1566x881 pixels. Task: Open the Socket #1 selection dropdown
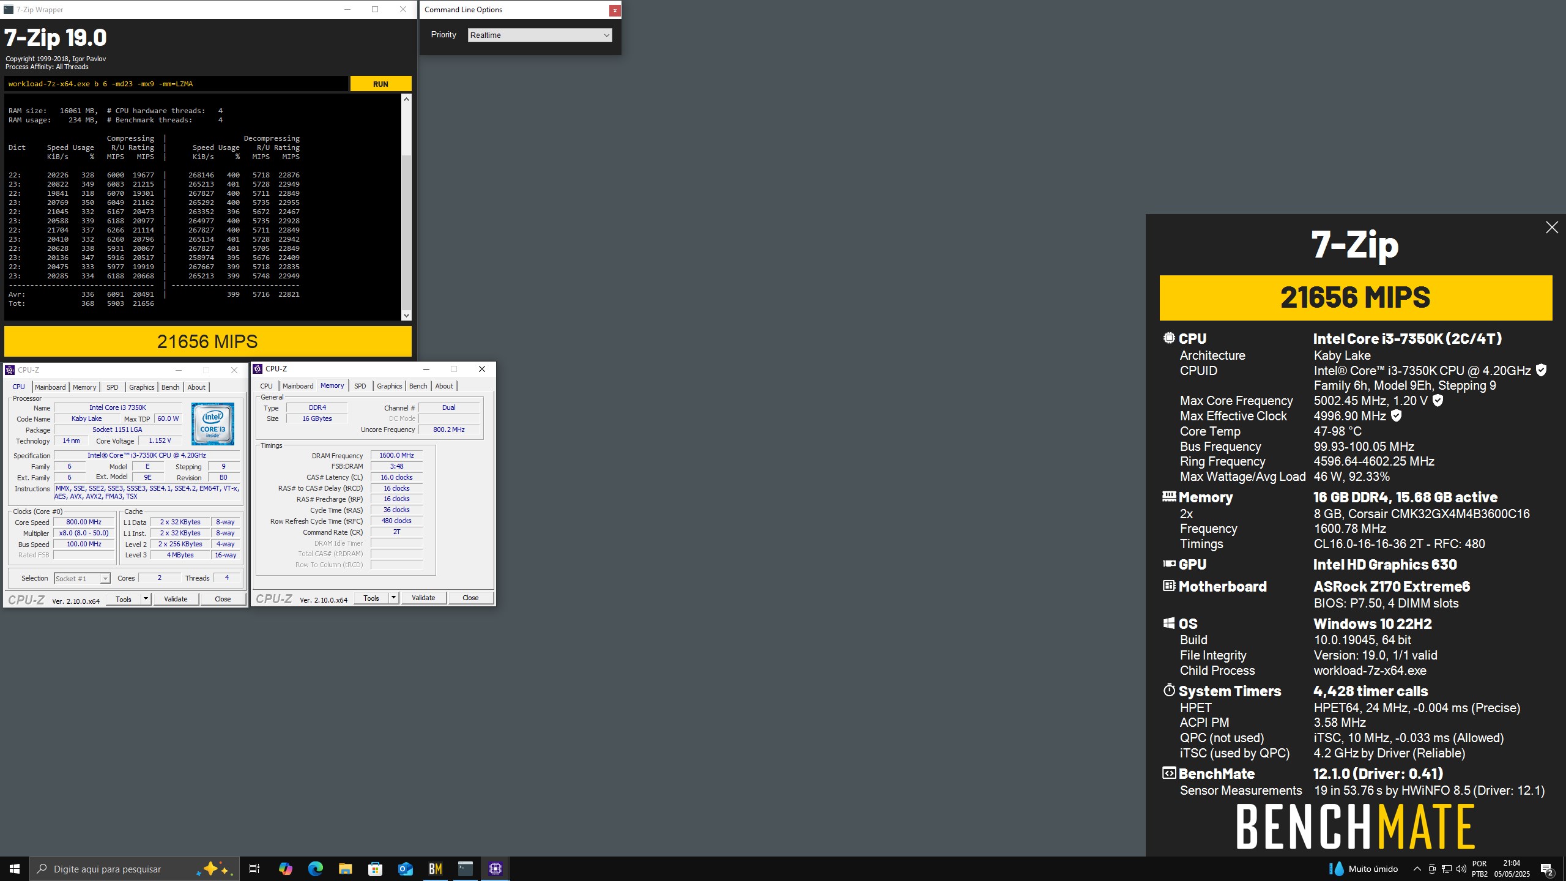click(81, 579)
